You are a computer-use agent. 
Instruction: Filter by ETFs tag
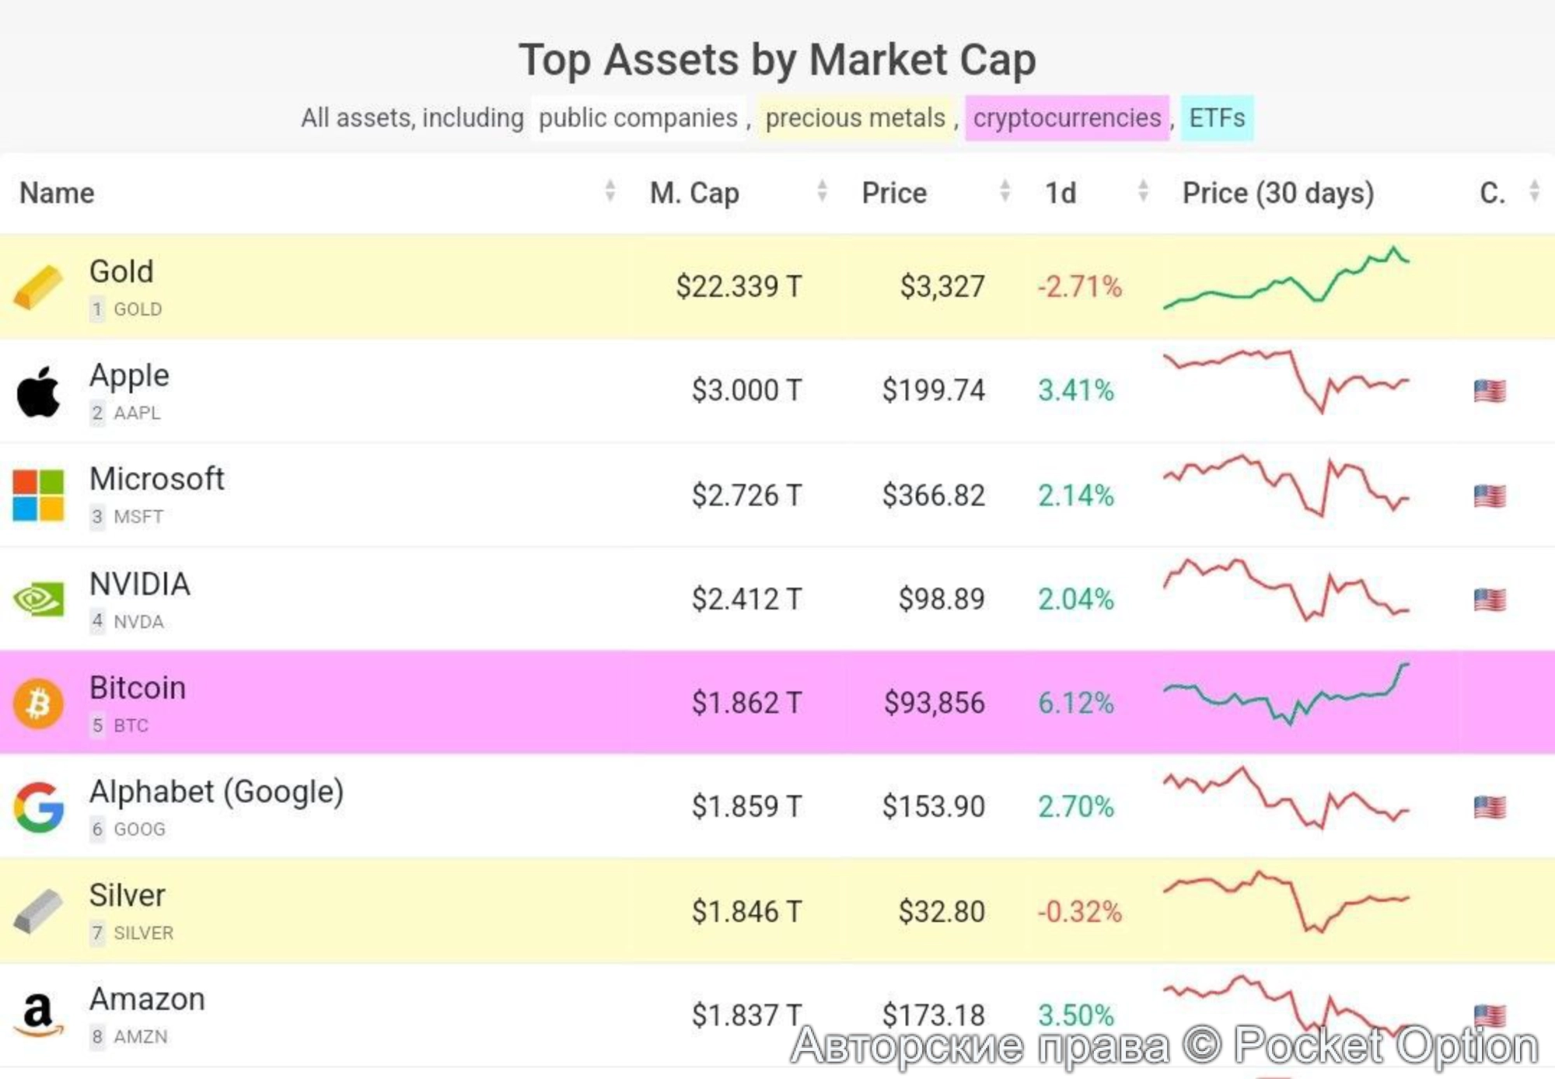(1217, 118)
